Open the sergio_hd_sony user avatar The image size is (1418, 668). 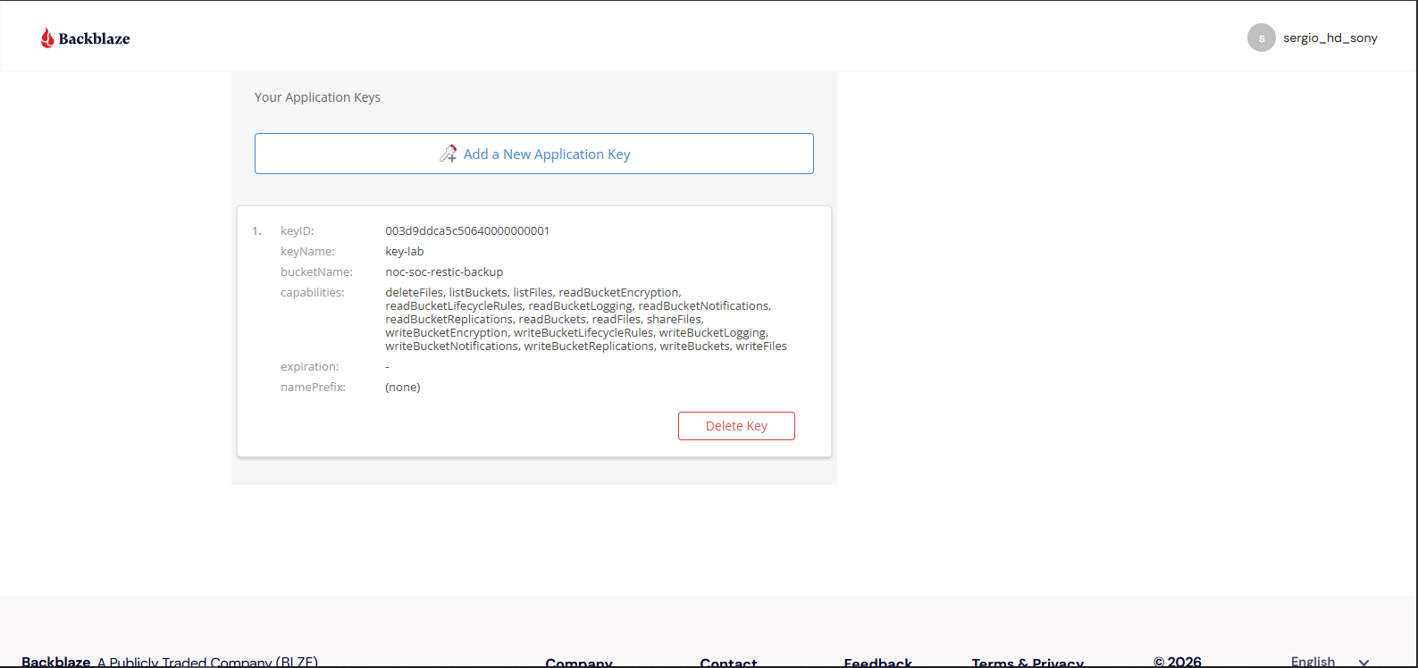pos(1261,38)
